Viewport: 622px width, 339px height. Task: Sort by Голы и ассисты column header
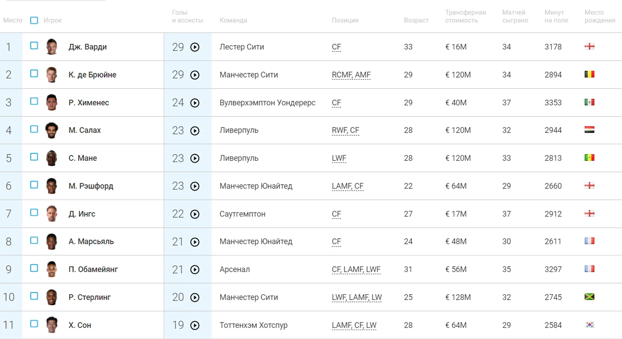pos(187,16)
